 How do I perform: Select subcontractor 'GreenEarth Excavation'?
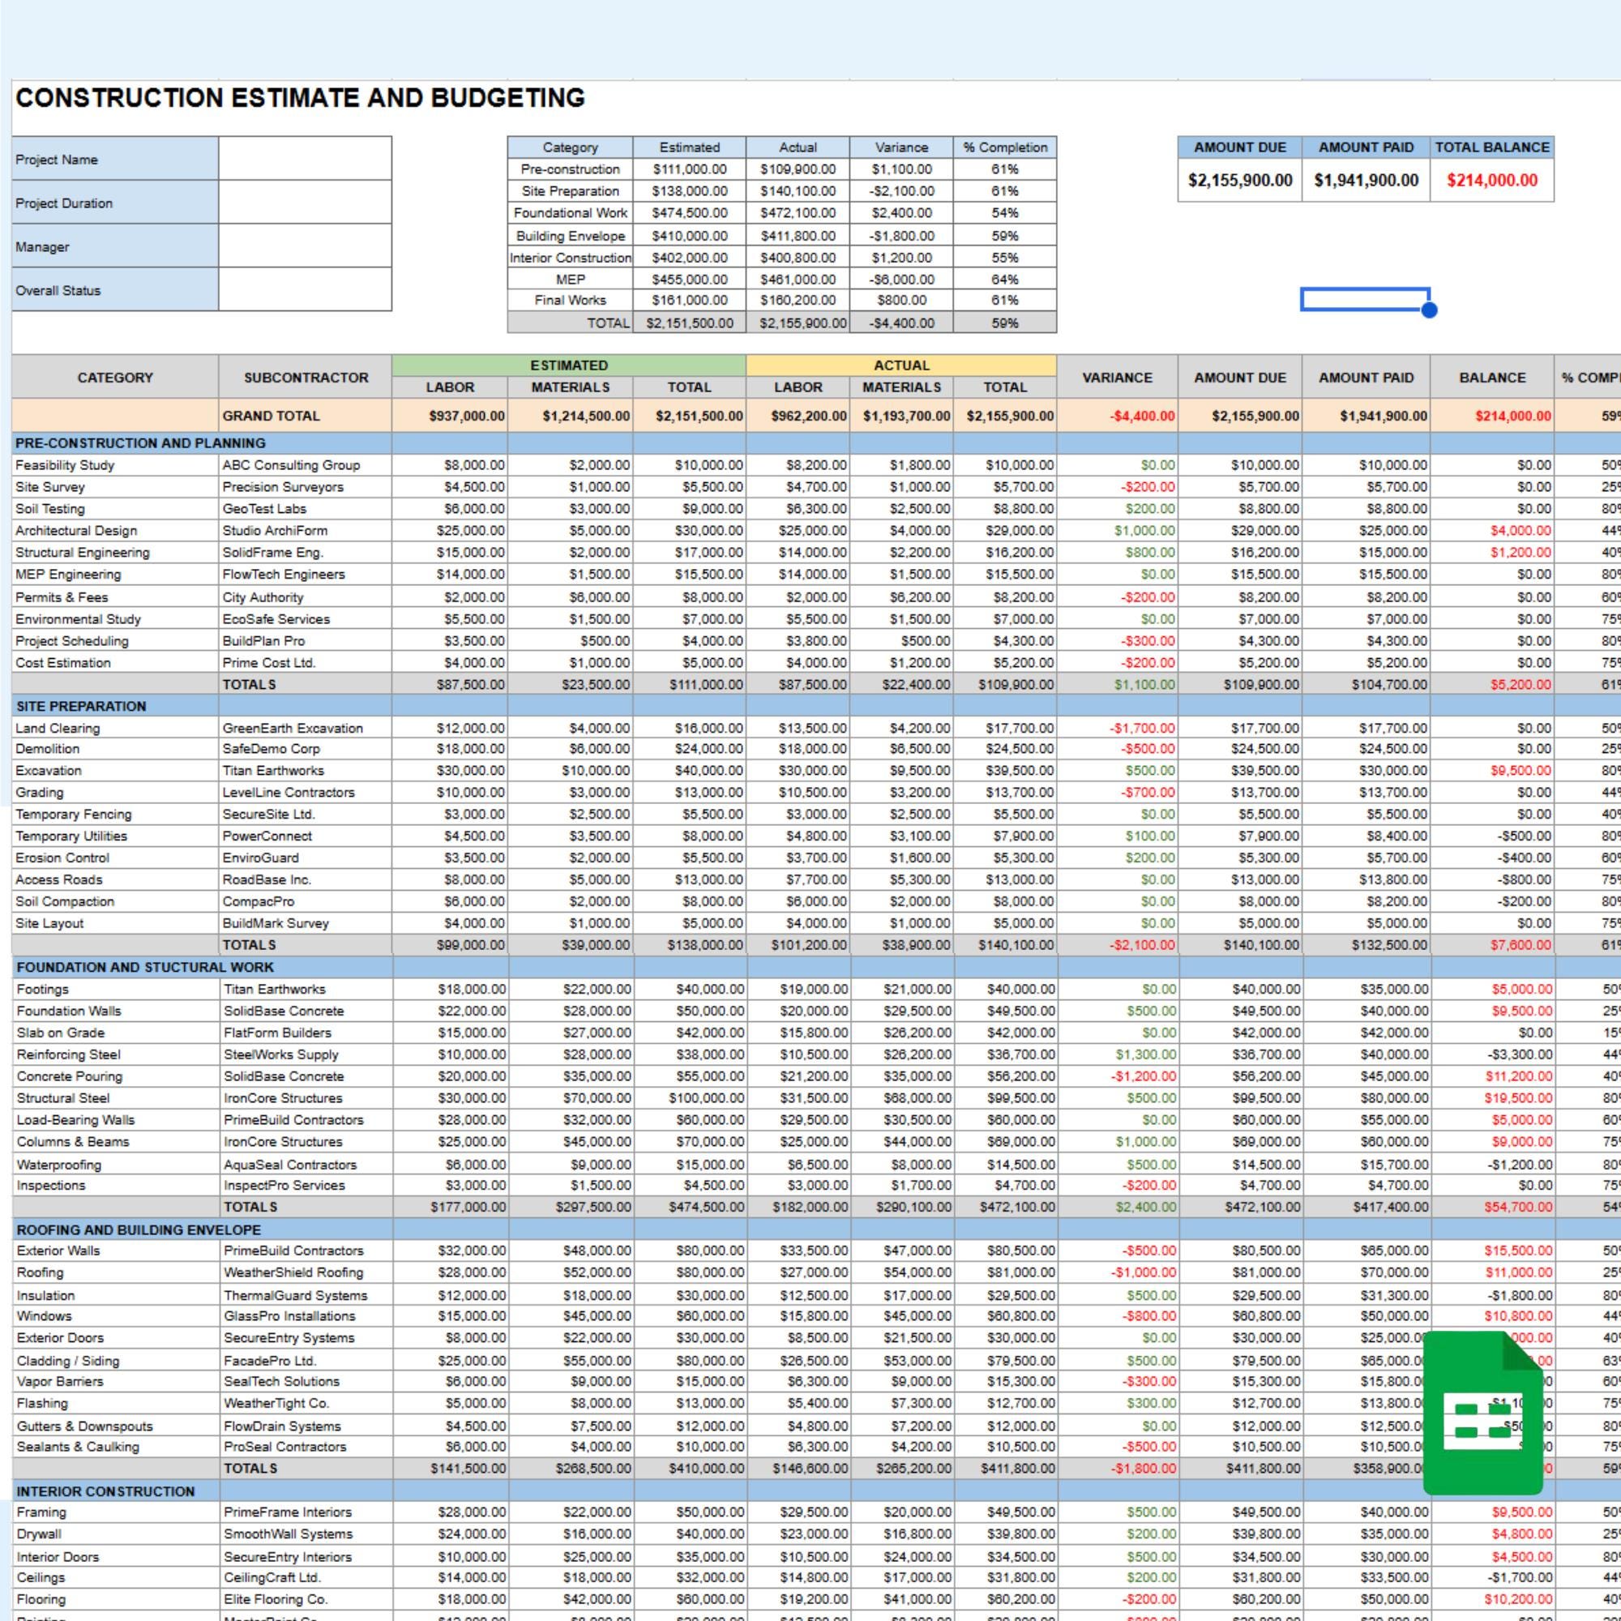click(x=306, y=729)
